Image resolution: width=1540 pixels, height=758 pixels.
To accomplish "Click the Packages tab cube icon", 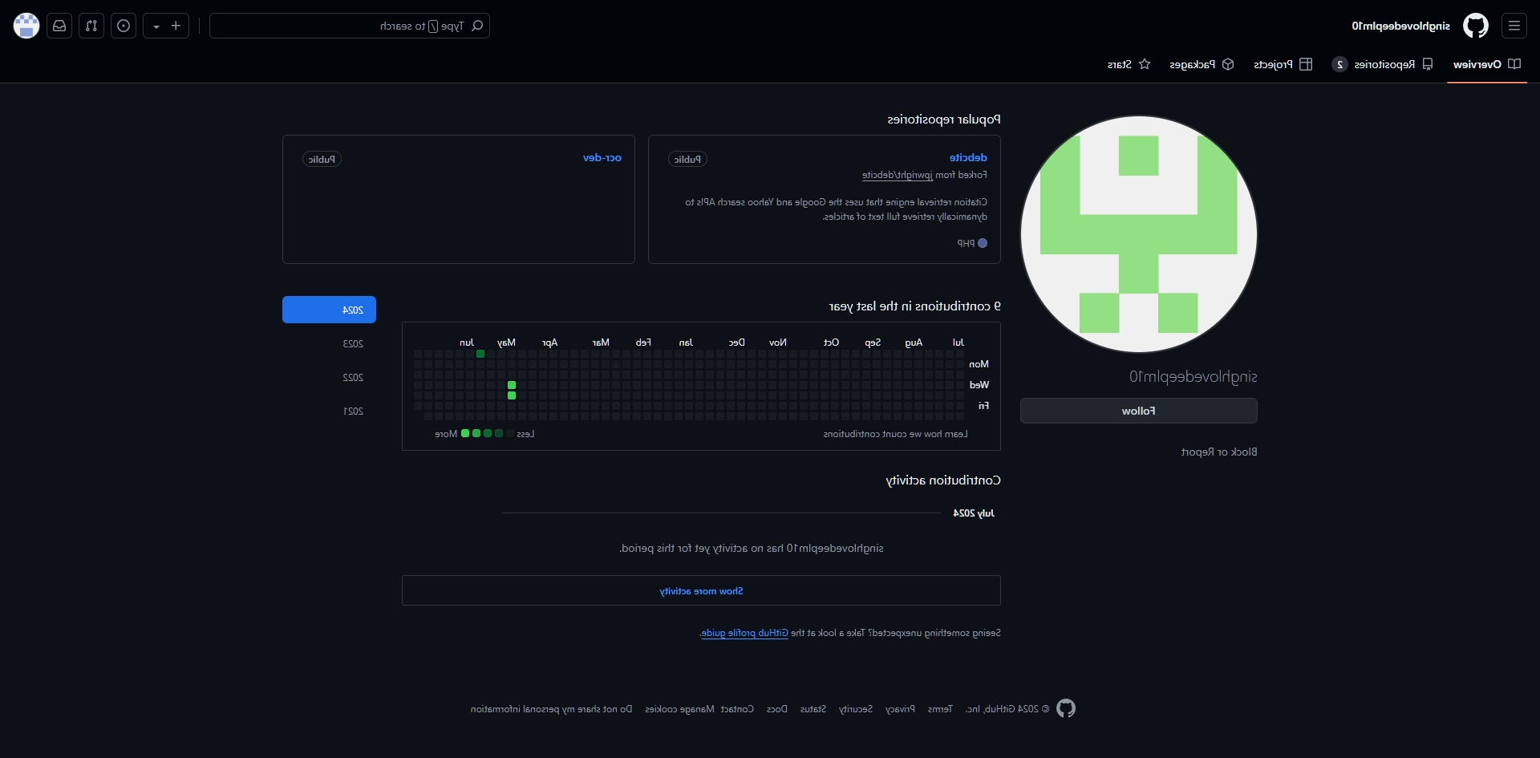I will [1228, 64].
